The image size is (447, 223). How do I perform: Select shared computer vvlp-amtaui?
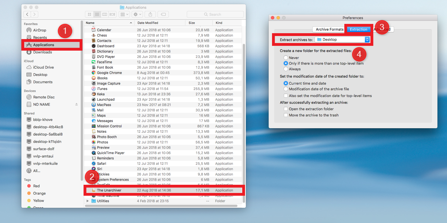[x=43, y=156]
